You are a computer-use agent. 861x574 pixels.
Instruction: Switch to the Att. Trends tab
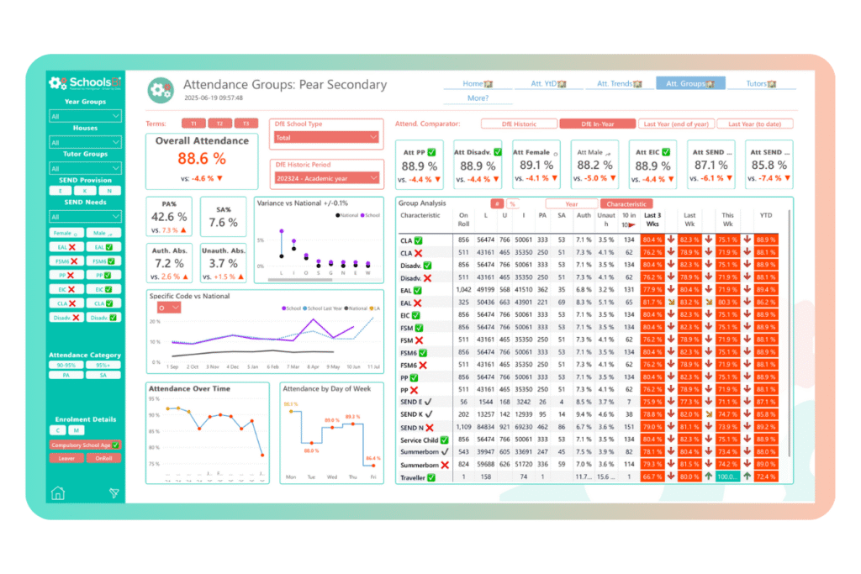click(x=620, y=83)
